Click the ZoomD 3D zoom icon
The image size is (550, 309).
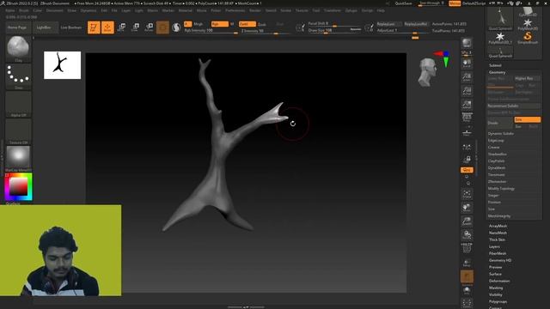(x=467, y=221)
